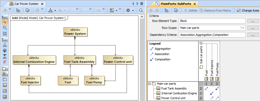260x101 pixels.
Task: Click the diagram frame layout icon in toolbar
Action: pyautogui.click(x=112, y=10)
